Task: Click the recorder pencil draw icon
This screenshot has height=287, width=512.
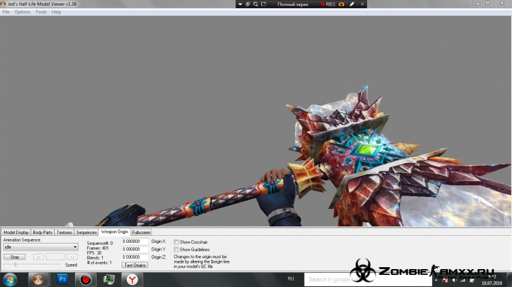Action: (x=351, y=4)
